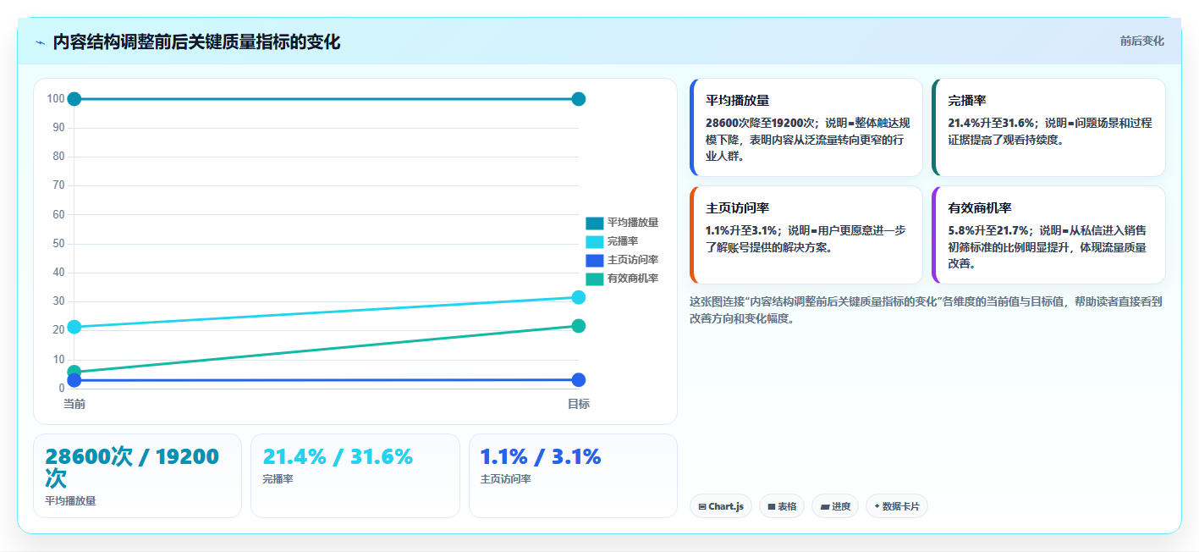Click the 50 y-axis tick label
This screenshot has height=552, width=1199.
(58, 244)
